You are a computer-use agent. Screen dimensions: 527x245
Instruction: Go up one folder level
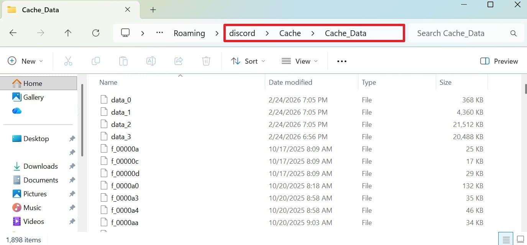click(68, 33)
